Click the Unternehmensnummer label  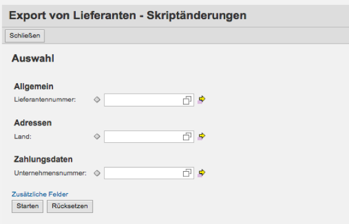coord(51,173)
